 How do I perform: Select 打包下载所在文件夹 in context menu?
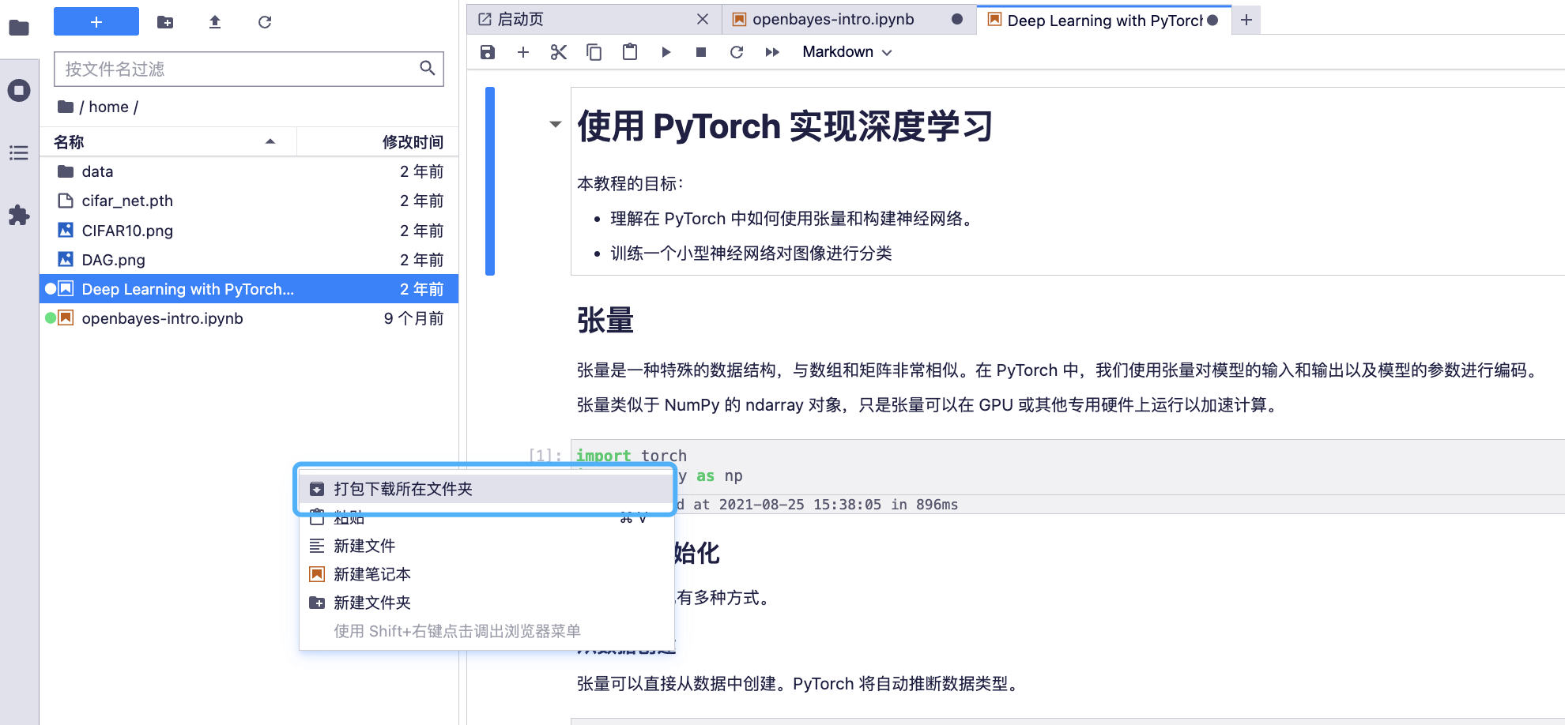pyautogui.click(x=403, y=489)
